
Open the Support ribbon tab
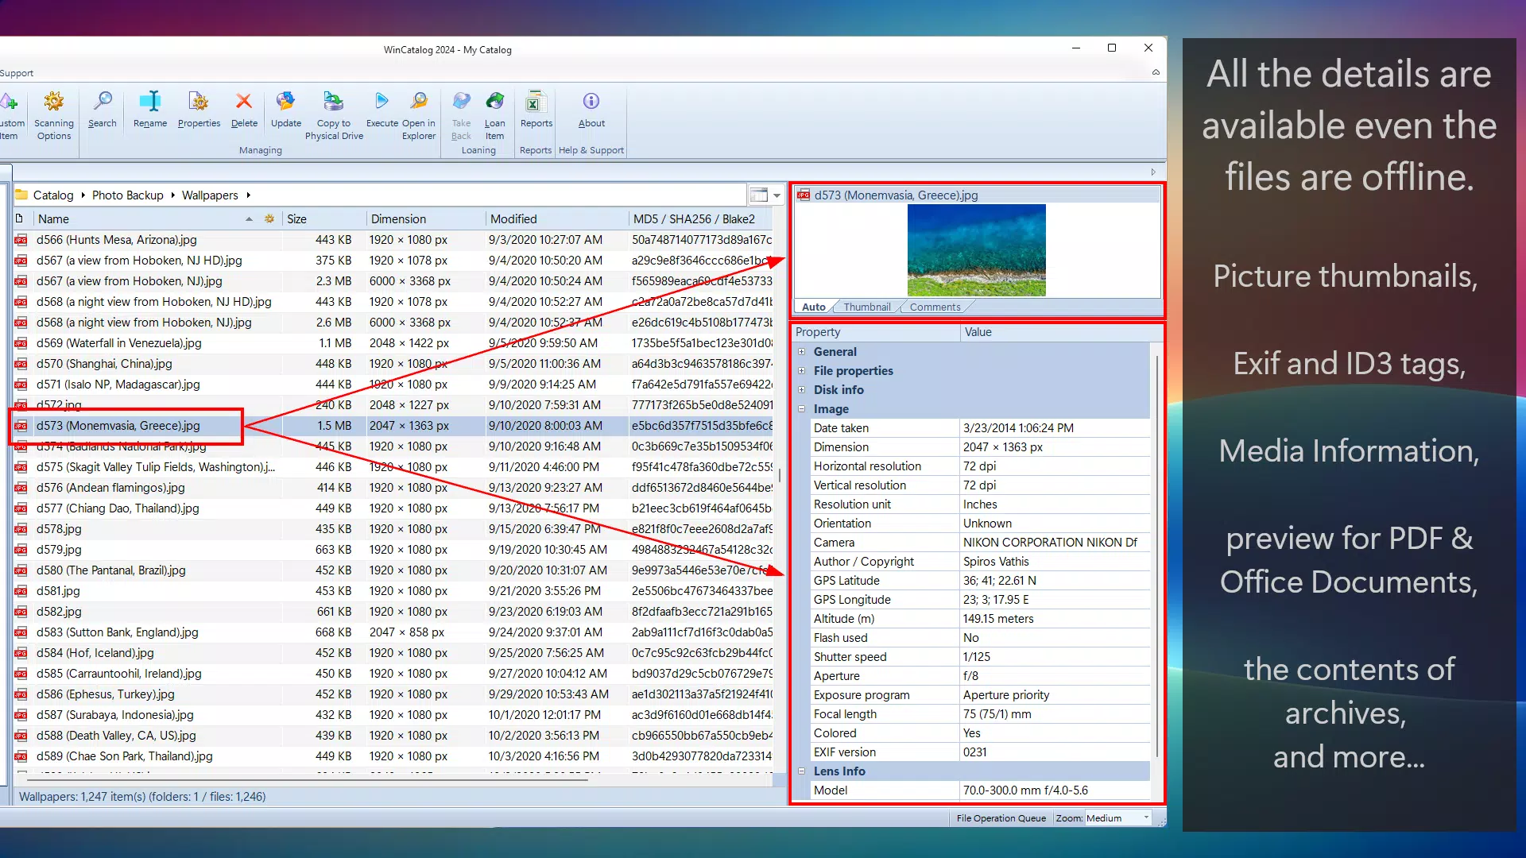click(17, 73)
